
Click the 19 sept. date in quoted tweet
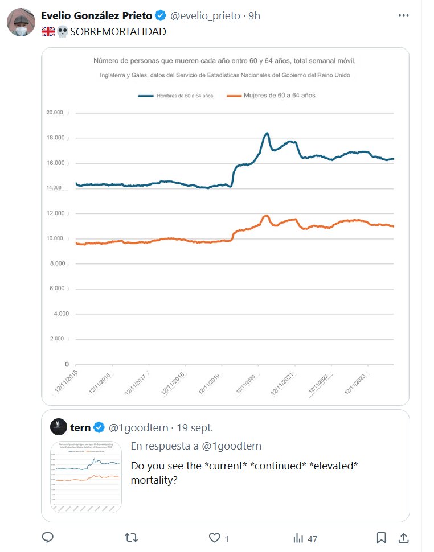point(195,427)
